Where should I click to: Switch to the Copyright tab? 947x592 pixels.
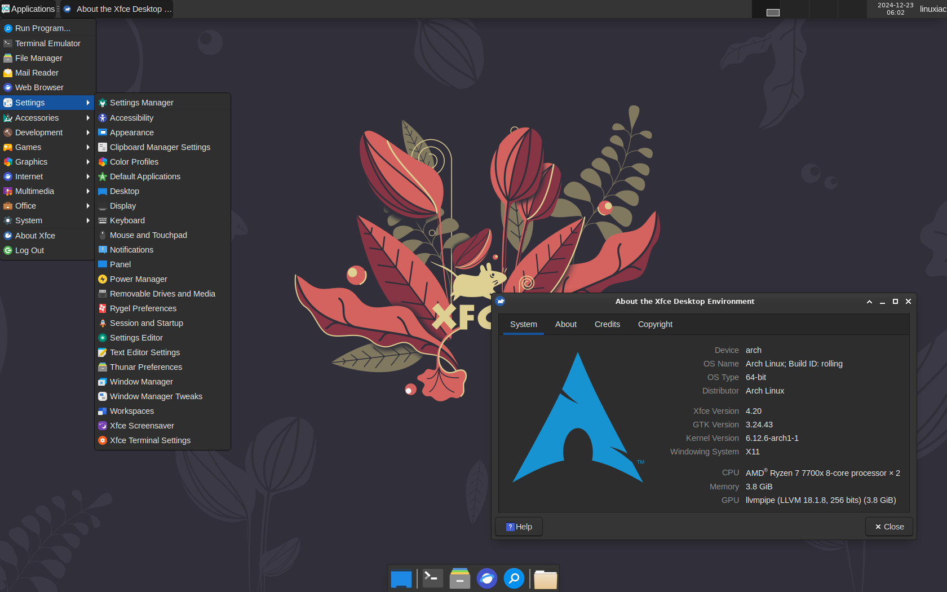pos(655,324)
